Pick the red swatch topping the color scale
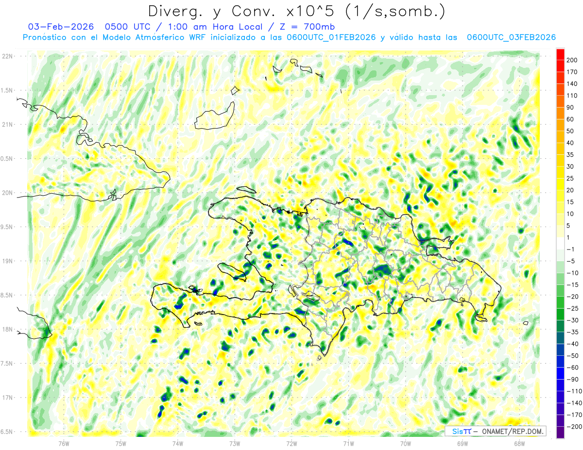This screenshot has width=583, height=450. click(560, 54)
